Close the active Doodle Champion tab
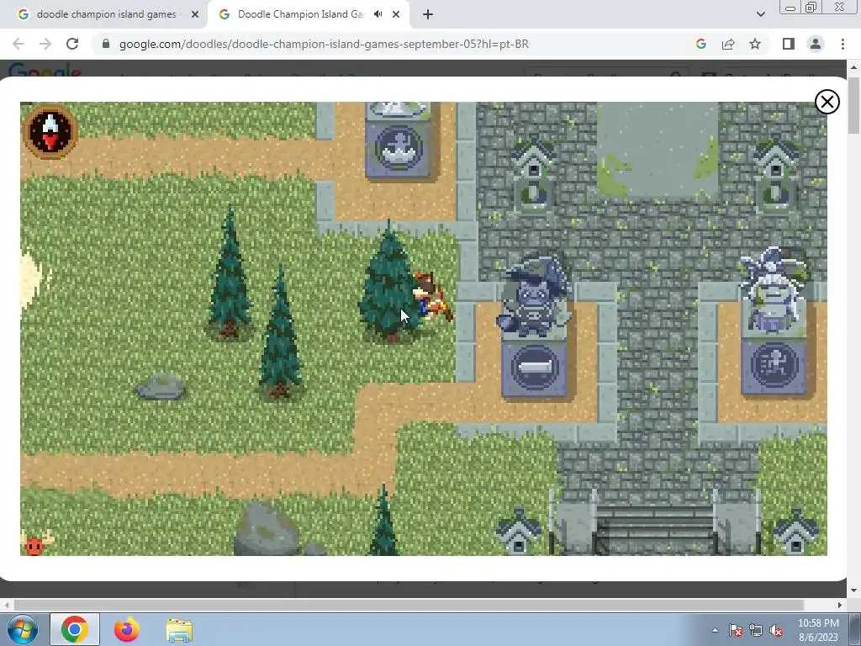This screenshot has width=861, height=646. (x=396, y=14)
